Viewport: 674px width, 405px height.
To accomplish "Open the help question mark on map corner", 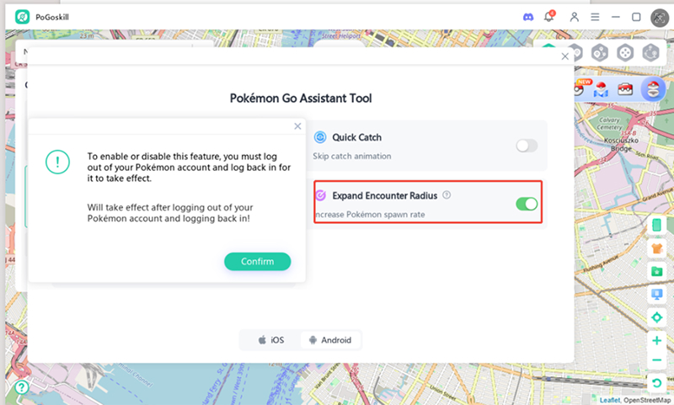I will tap(22, 387).
